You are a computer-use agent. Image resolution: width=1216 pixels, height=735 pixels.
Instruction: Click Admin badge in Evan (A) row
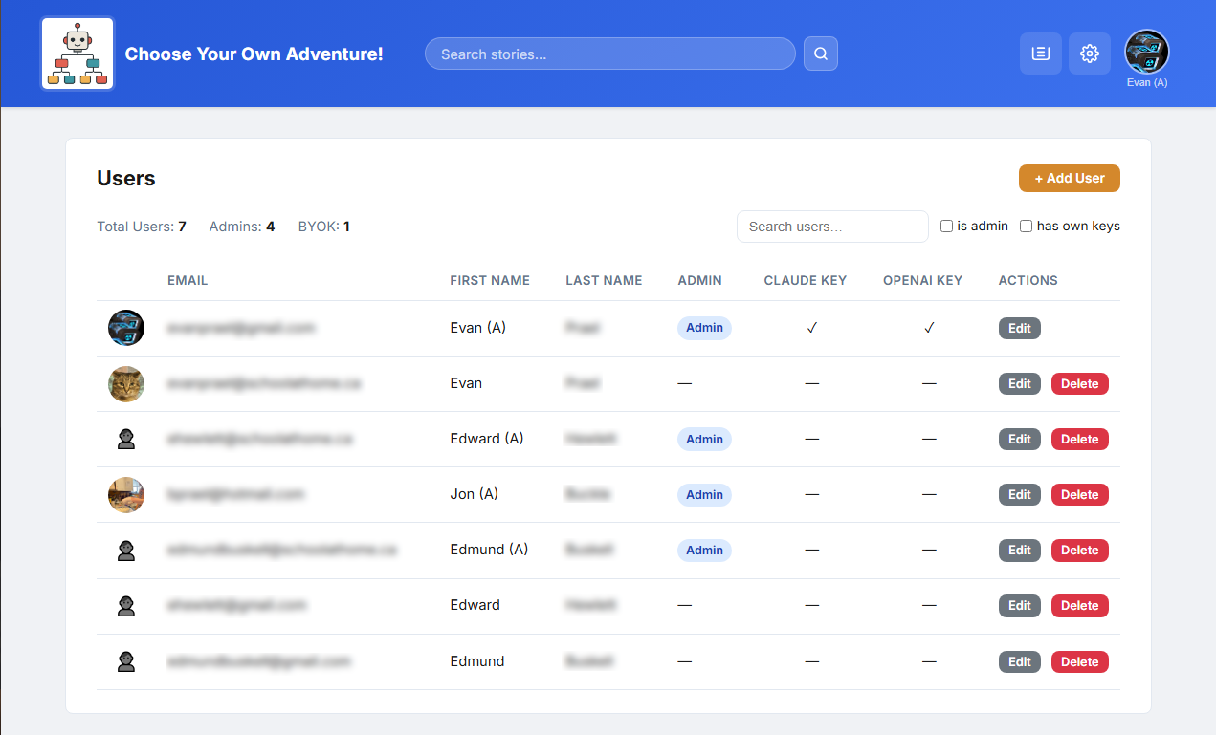coord(704,328)
